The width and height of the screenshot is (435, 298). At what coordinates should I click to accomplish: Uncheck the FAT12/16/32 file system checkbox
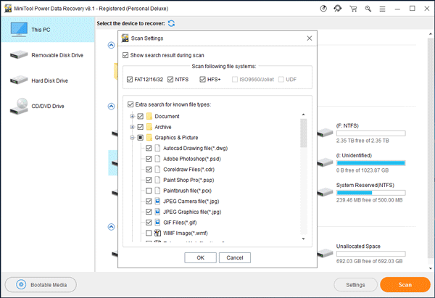click(130, 79)
